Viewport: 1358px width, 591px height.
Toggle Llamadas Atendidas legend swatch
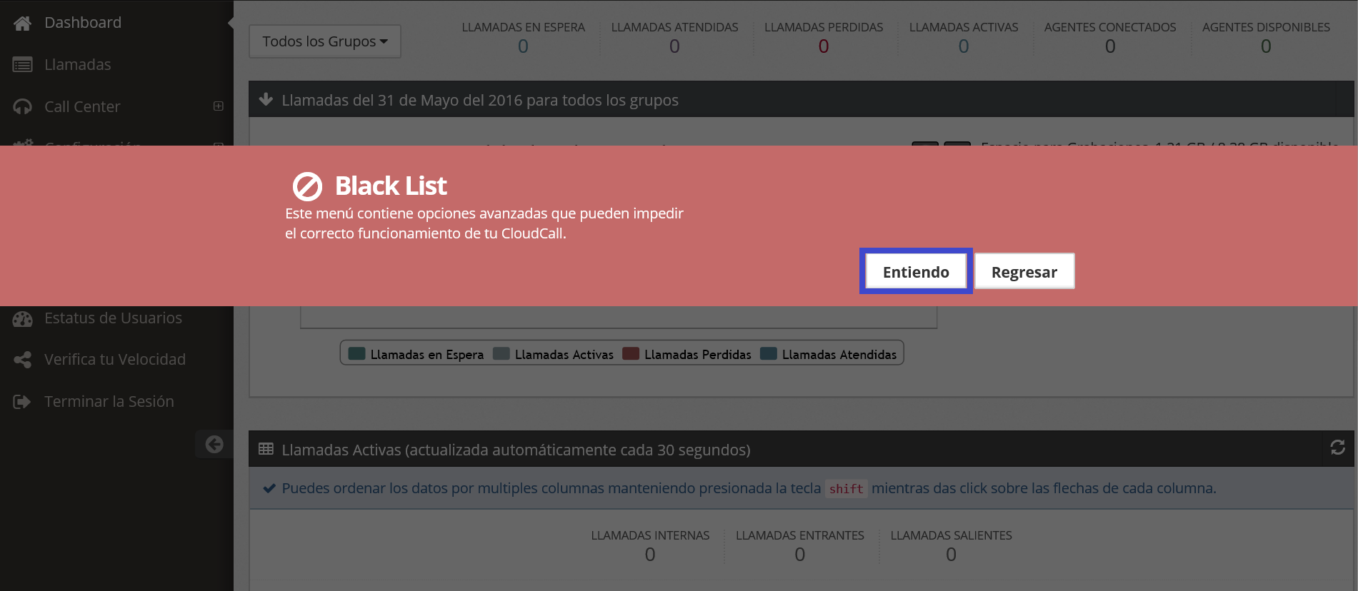pyautogui.click(x=769, y=353)
